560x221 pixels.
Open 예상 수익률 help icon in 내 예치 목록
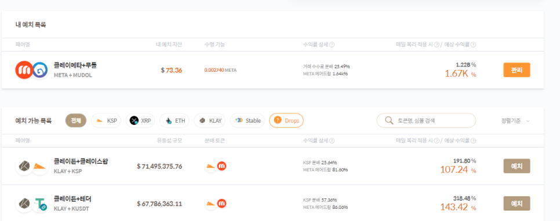point(473,45)
